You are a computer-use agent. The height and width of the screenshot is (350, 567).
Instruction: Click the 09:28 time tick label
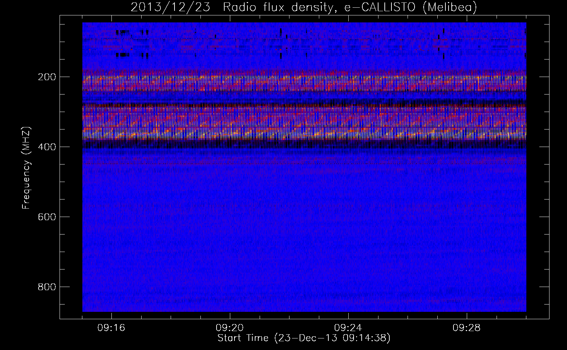467,328
